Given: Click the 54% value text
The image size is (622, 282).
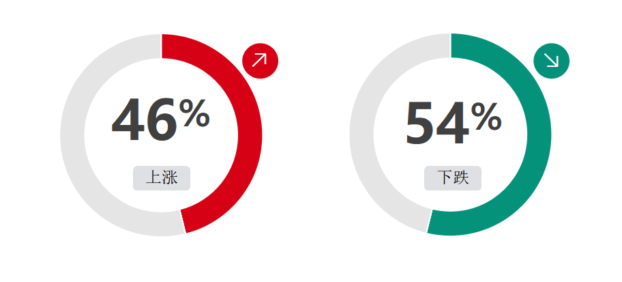Looking at the screenshot, I should click(454, 123).
